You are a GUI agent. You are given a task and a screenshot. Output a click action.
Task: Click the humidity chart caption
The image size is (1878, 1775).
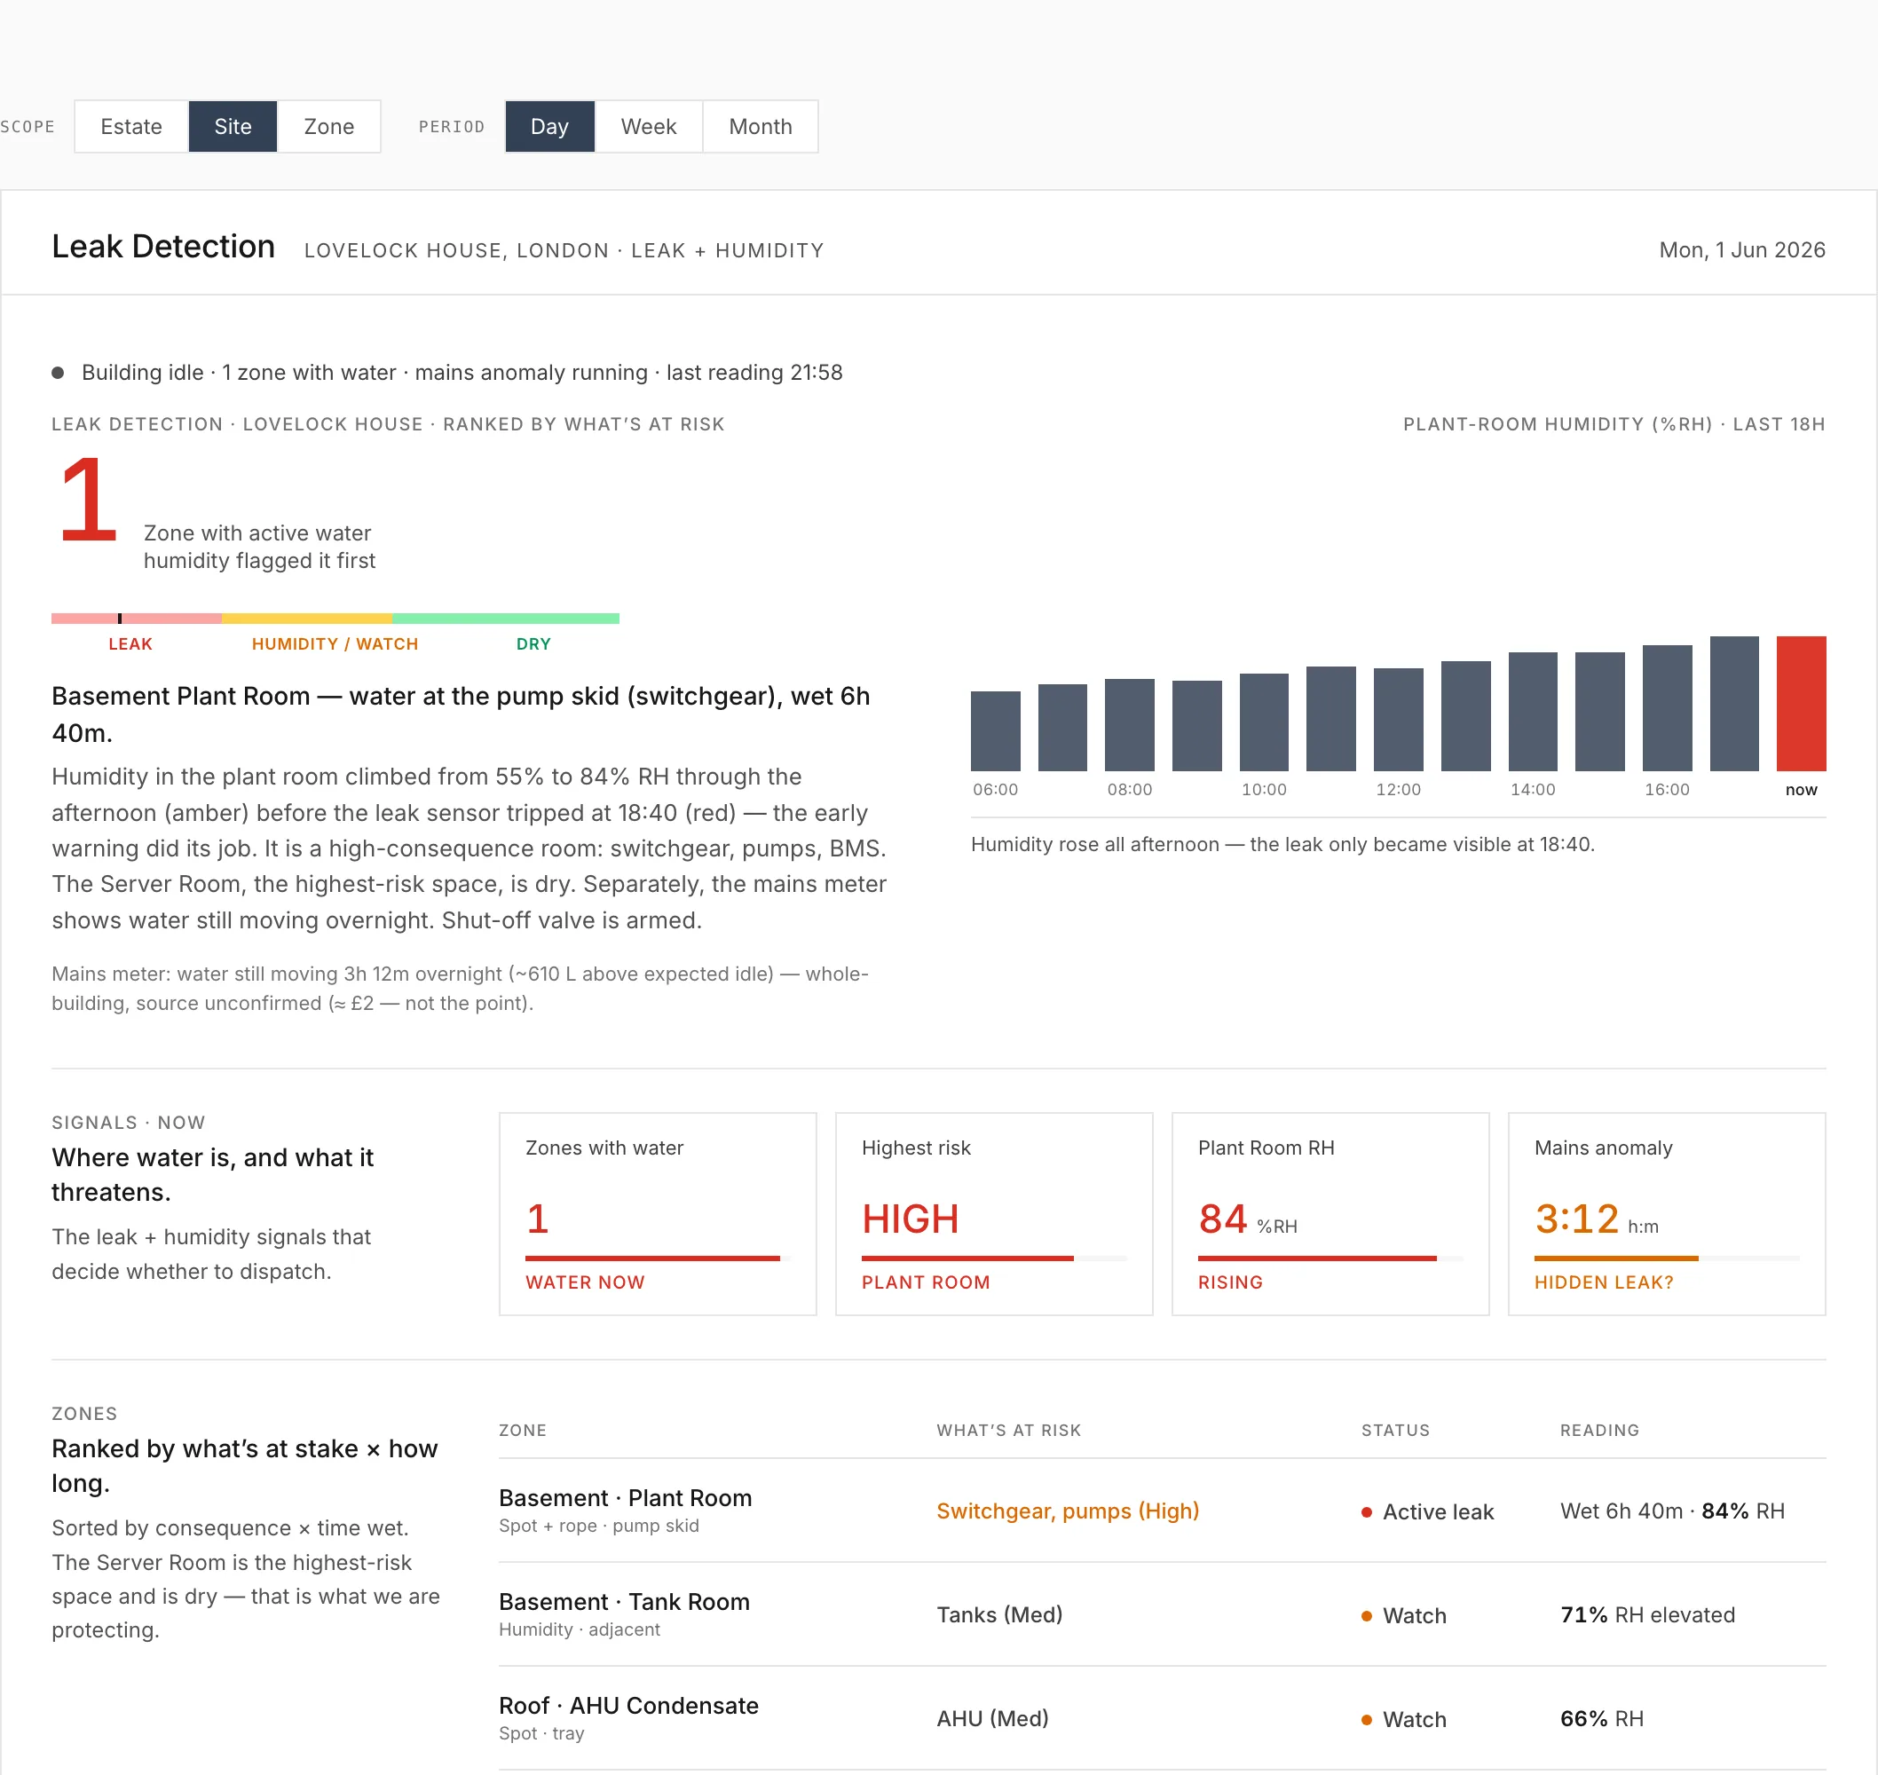1282,845
